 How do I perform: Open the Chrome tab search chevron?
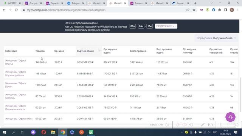tap(212, 3)
